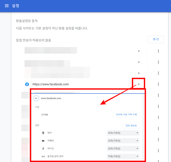This screenshot has width=171, height=162.
Task: Click the 권한 재설정 button
Action: click(131, 126)
